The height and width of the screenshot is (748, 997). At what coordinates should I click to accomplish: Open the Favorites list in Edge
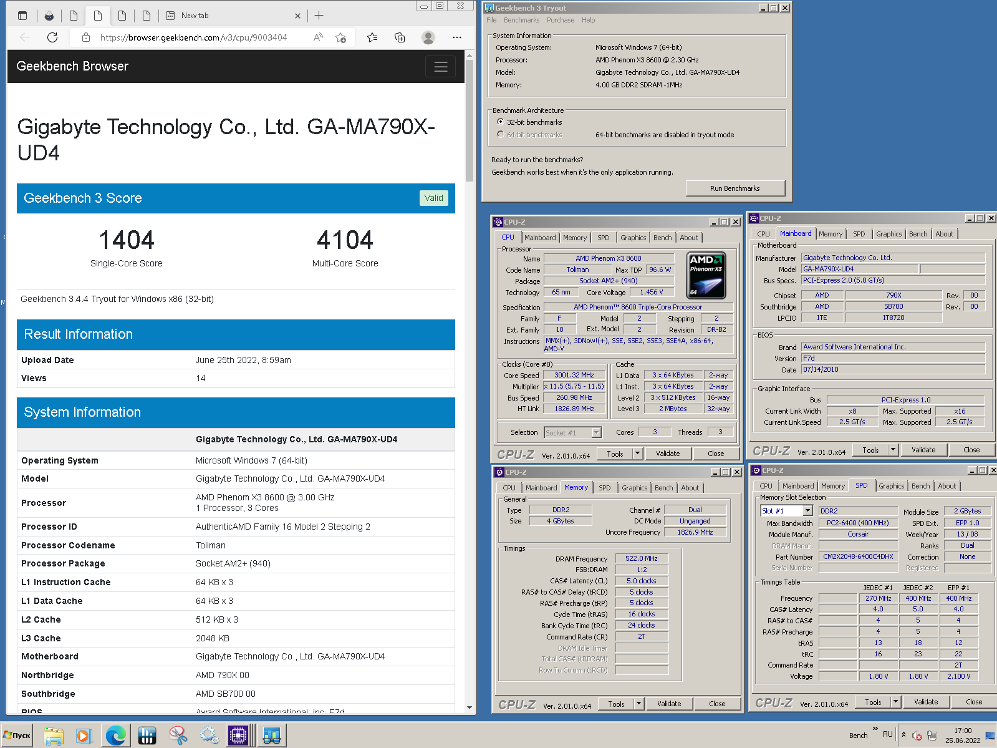[372, 37]
